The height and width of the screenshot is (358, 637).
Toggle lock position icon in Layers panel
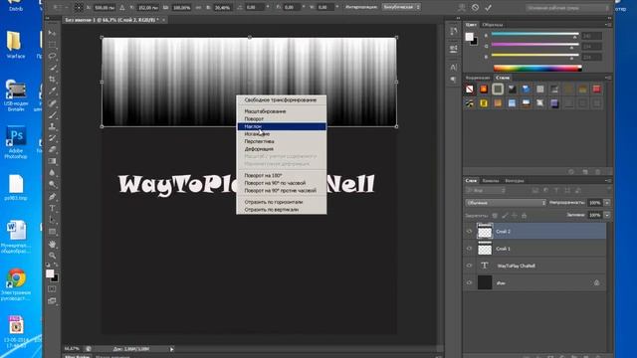(x=515, y=216)
